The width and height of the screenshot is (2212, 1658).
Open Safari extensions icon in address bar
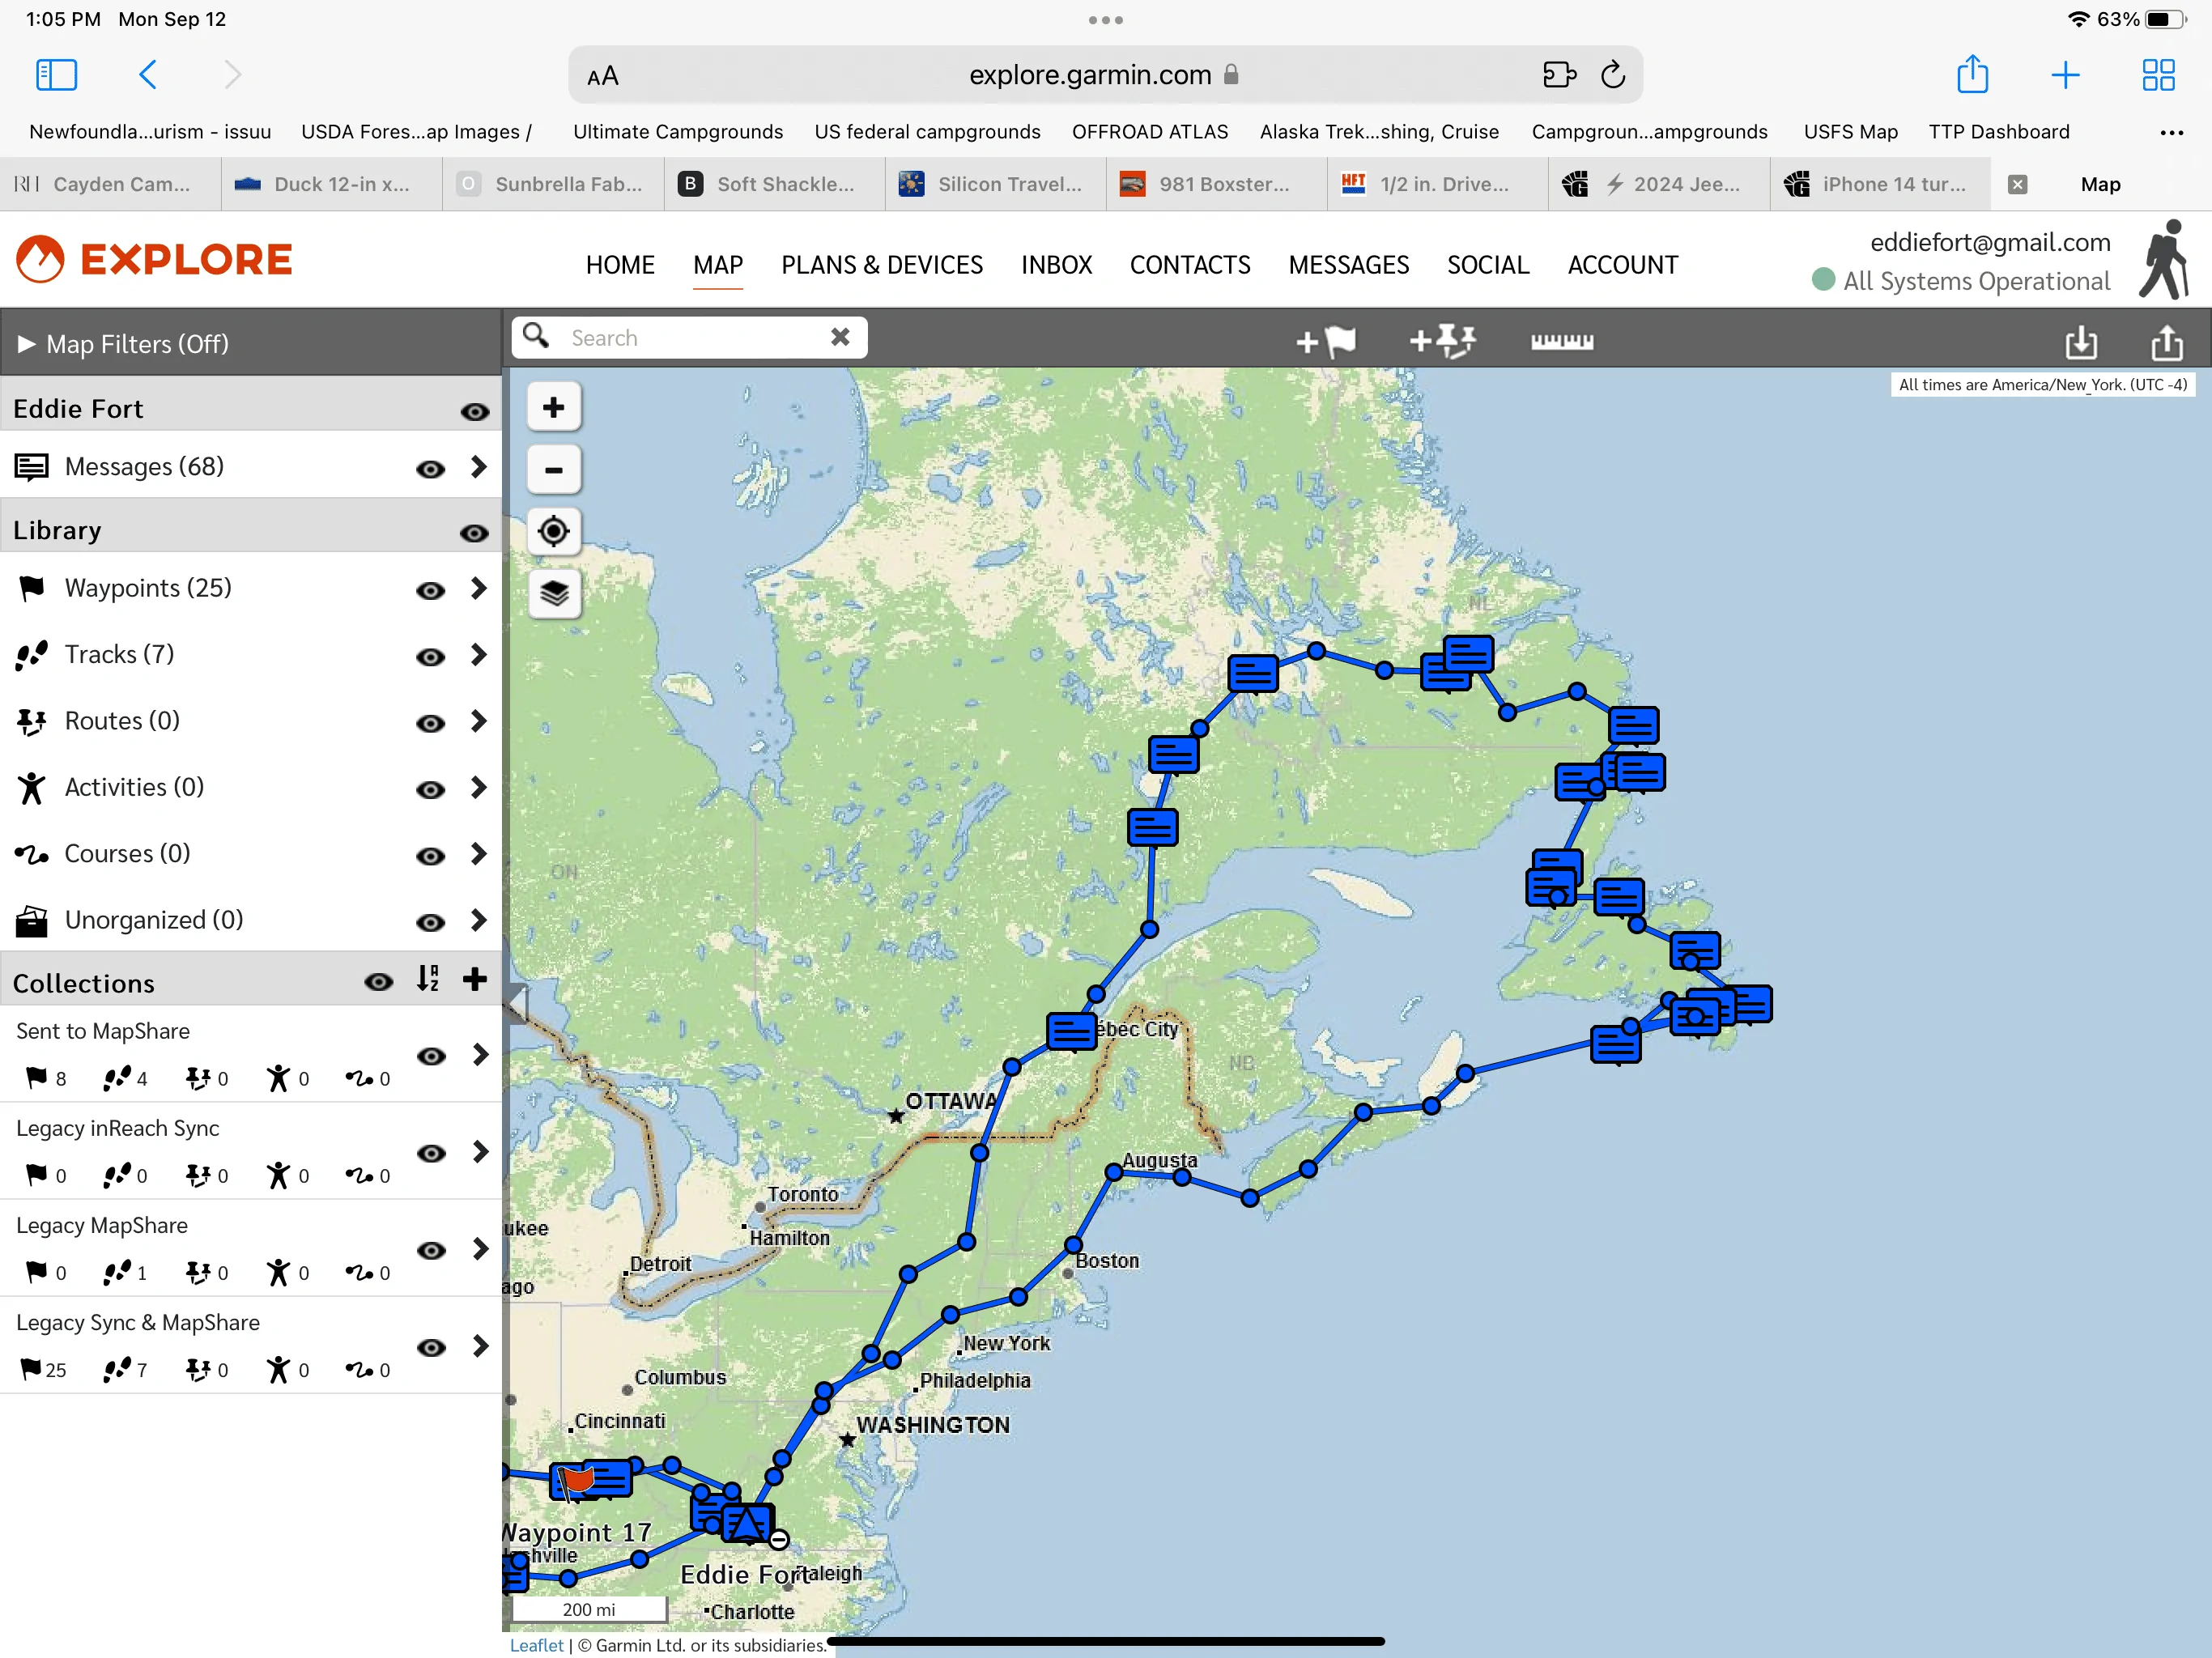(1559, 75)
